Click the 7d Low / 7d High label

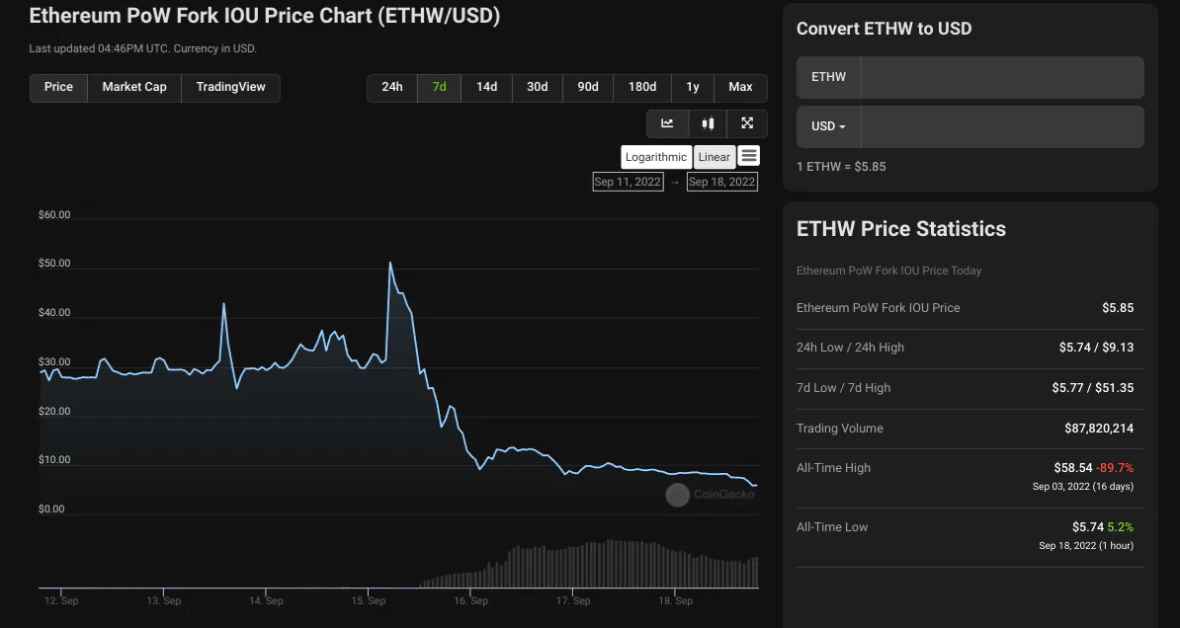coord(844,388)
